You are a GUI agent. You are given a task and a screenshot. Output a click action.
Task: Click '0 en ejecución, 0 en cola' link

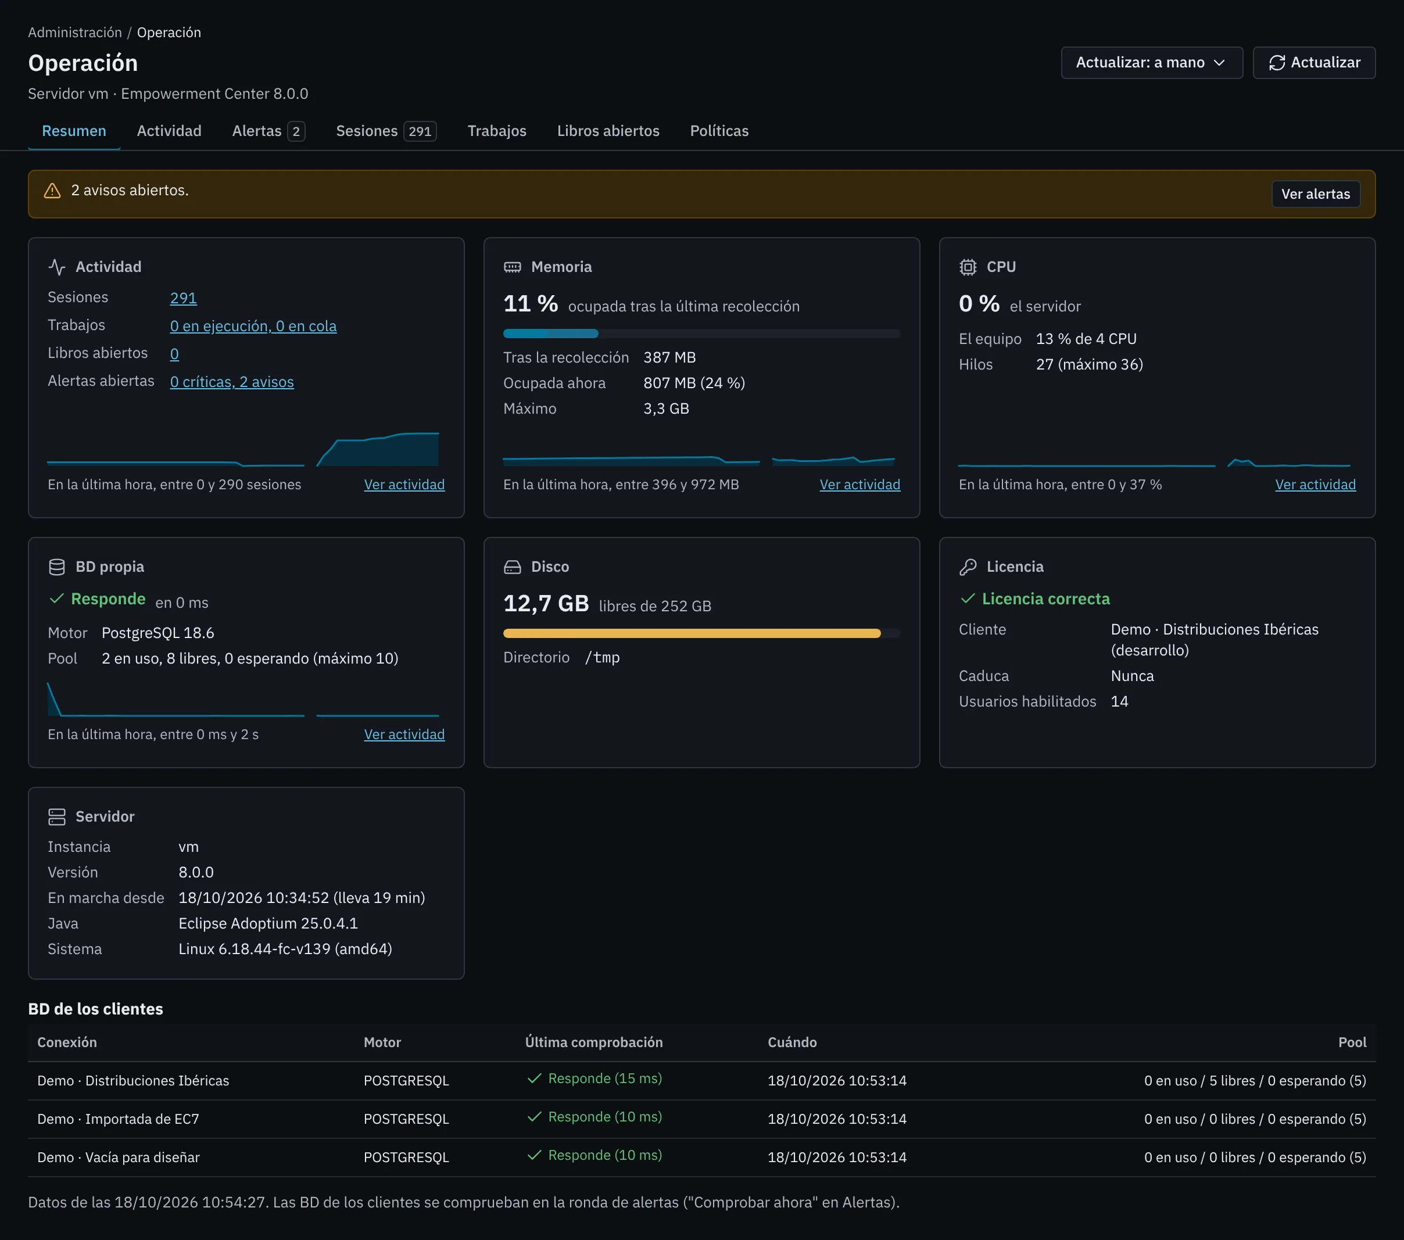click(253, 325)
